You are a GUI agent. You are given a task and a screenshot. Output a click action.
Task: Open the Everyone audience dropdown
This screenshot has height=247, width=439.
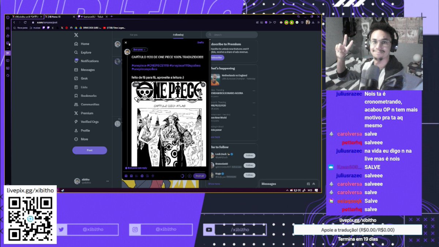tap(139, 49)
